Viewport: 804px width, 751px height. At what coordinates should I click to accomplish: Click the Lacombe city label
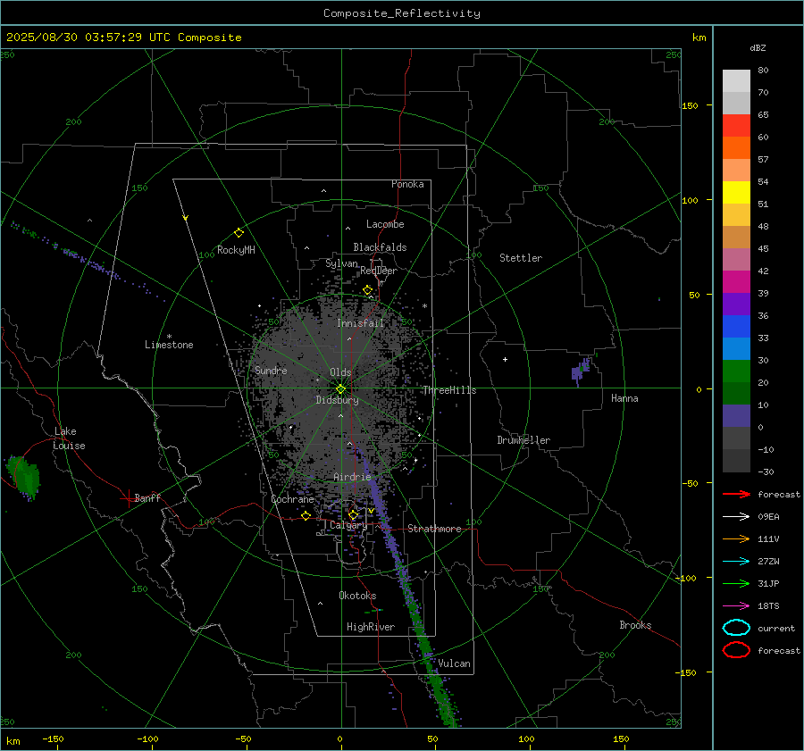pyautogui.click(x=385, y=224)
